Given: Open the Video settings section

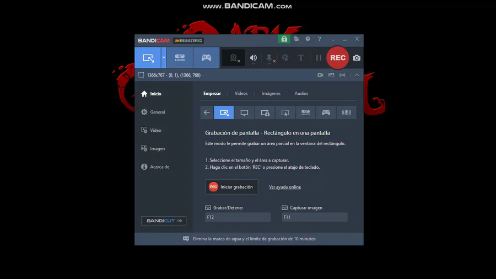Looking at the screenshot, I should [x=151, y=130].
